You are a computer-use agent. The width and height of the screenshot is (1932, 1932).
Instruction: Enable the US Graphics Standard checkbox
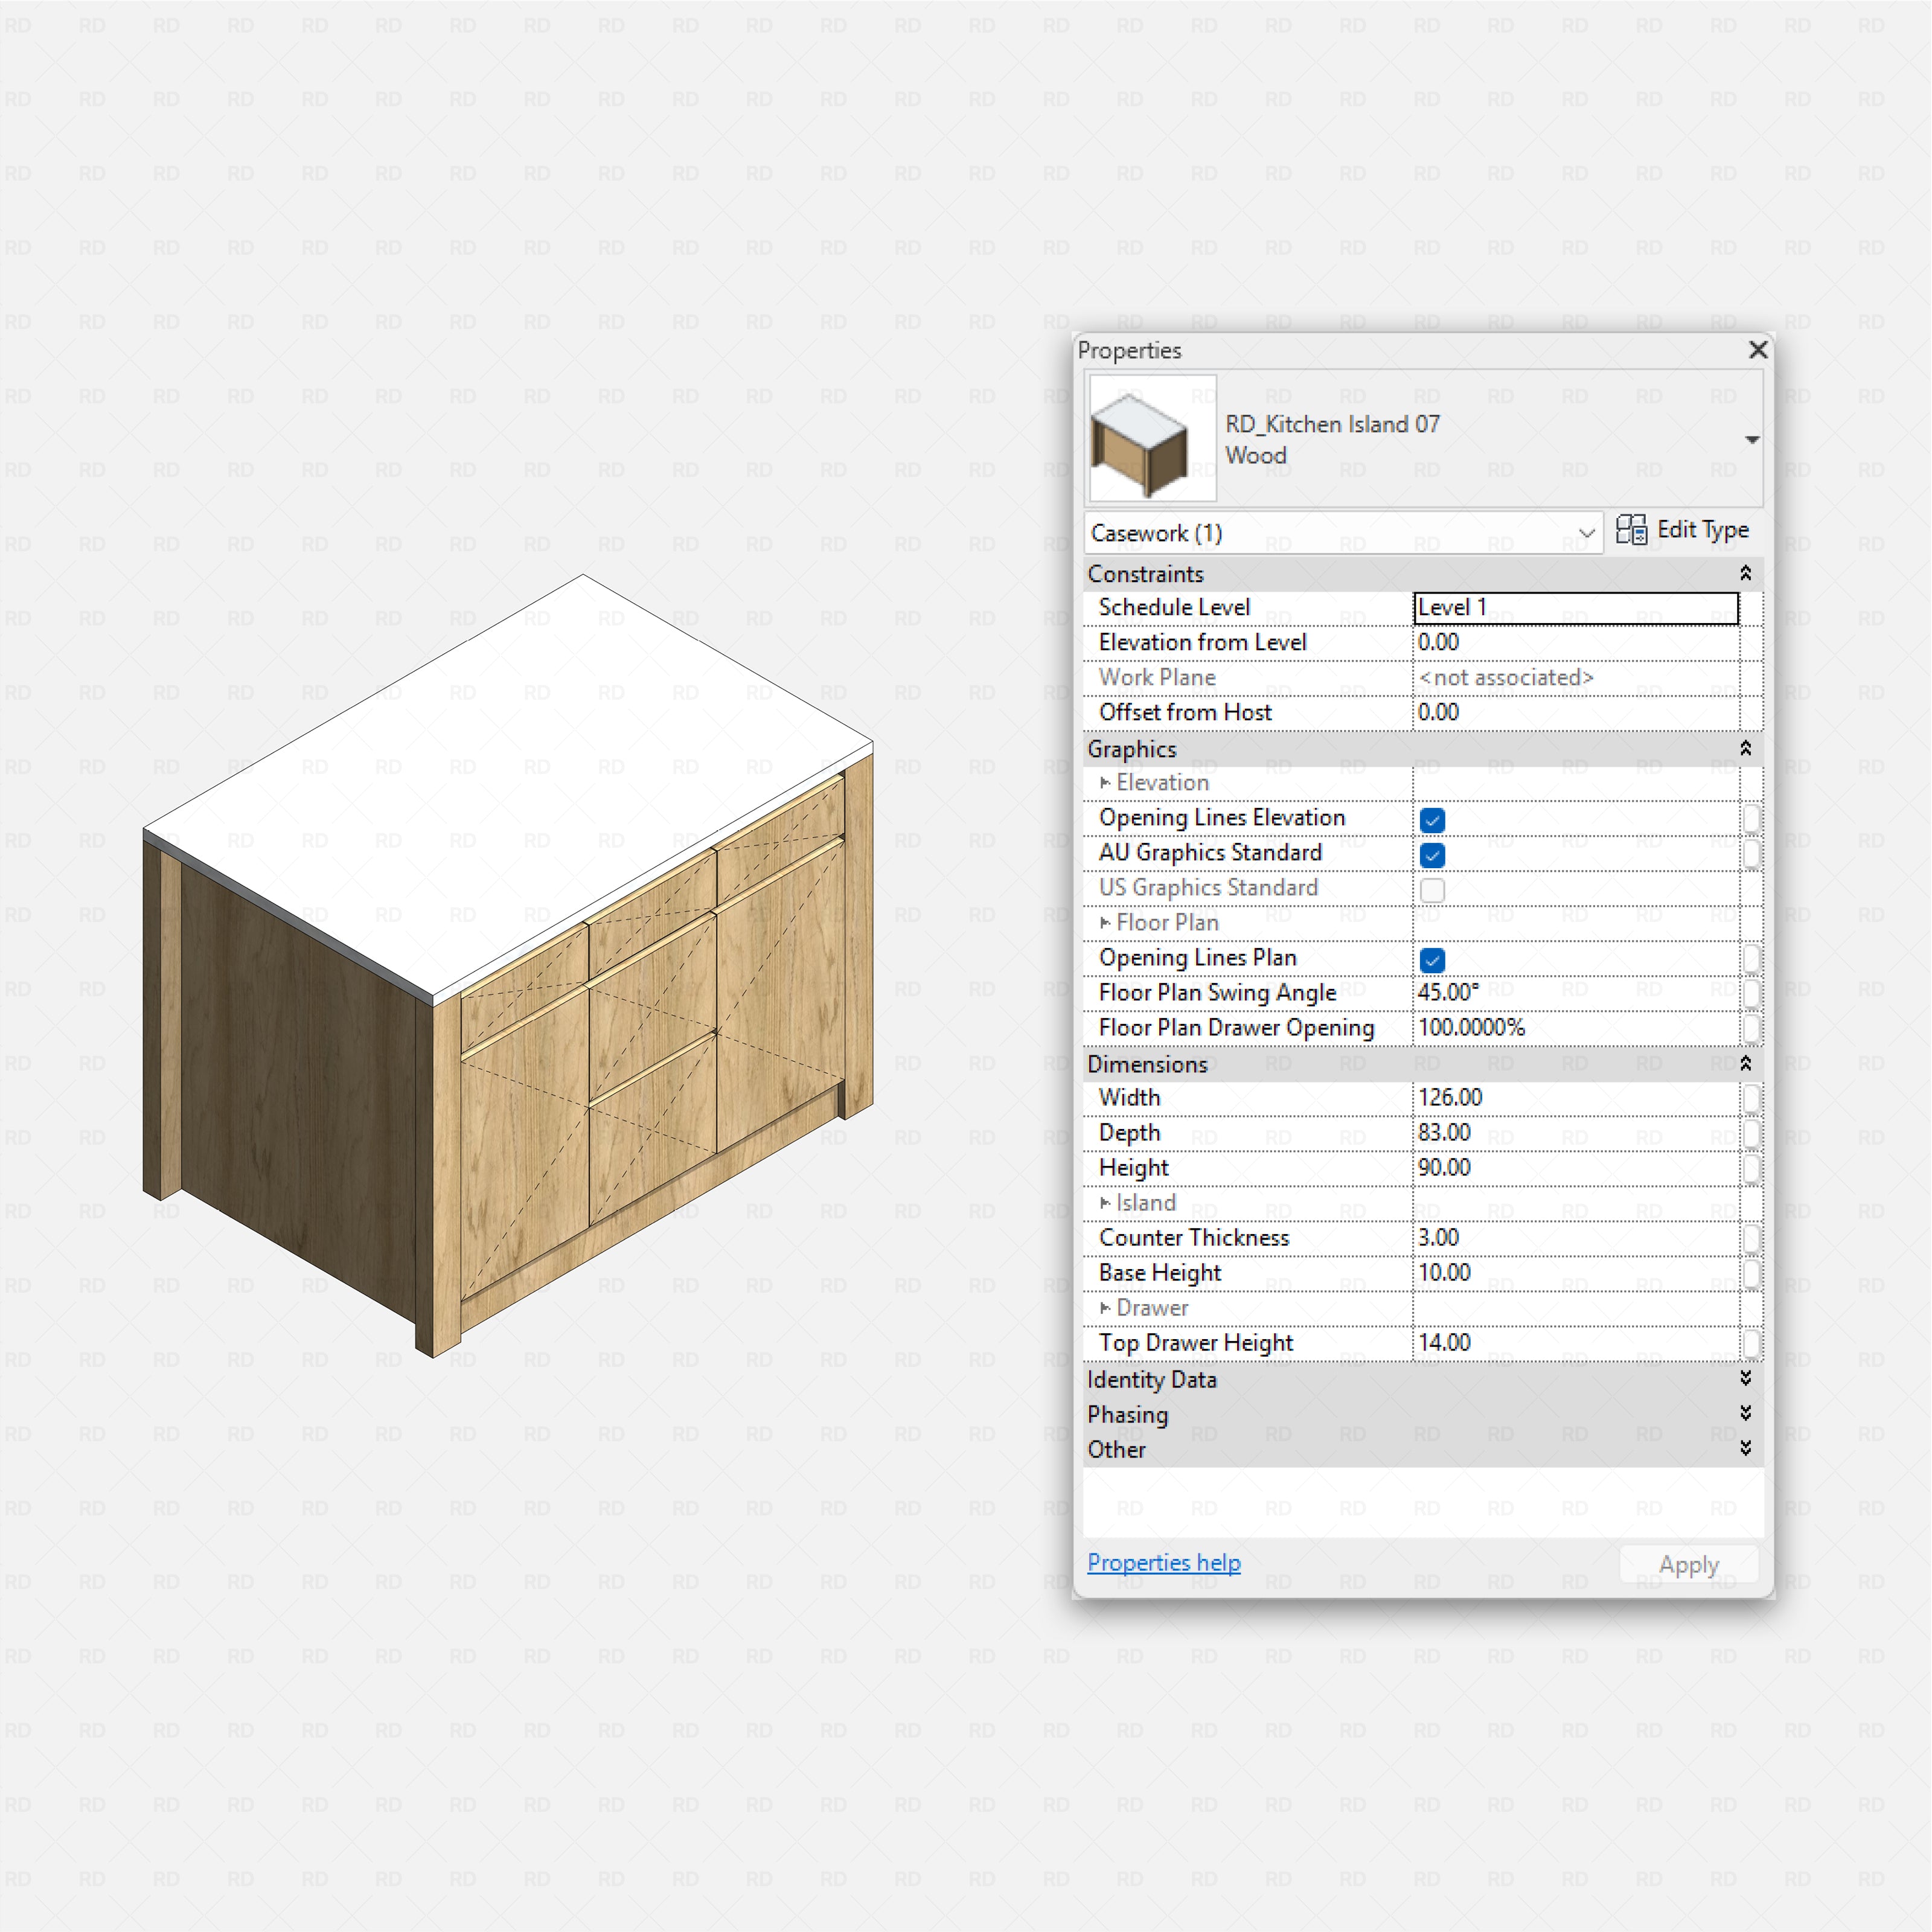1432,890
